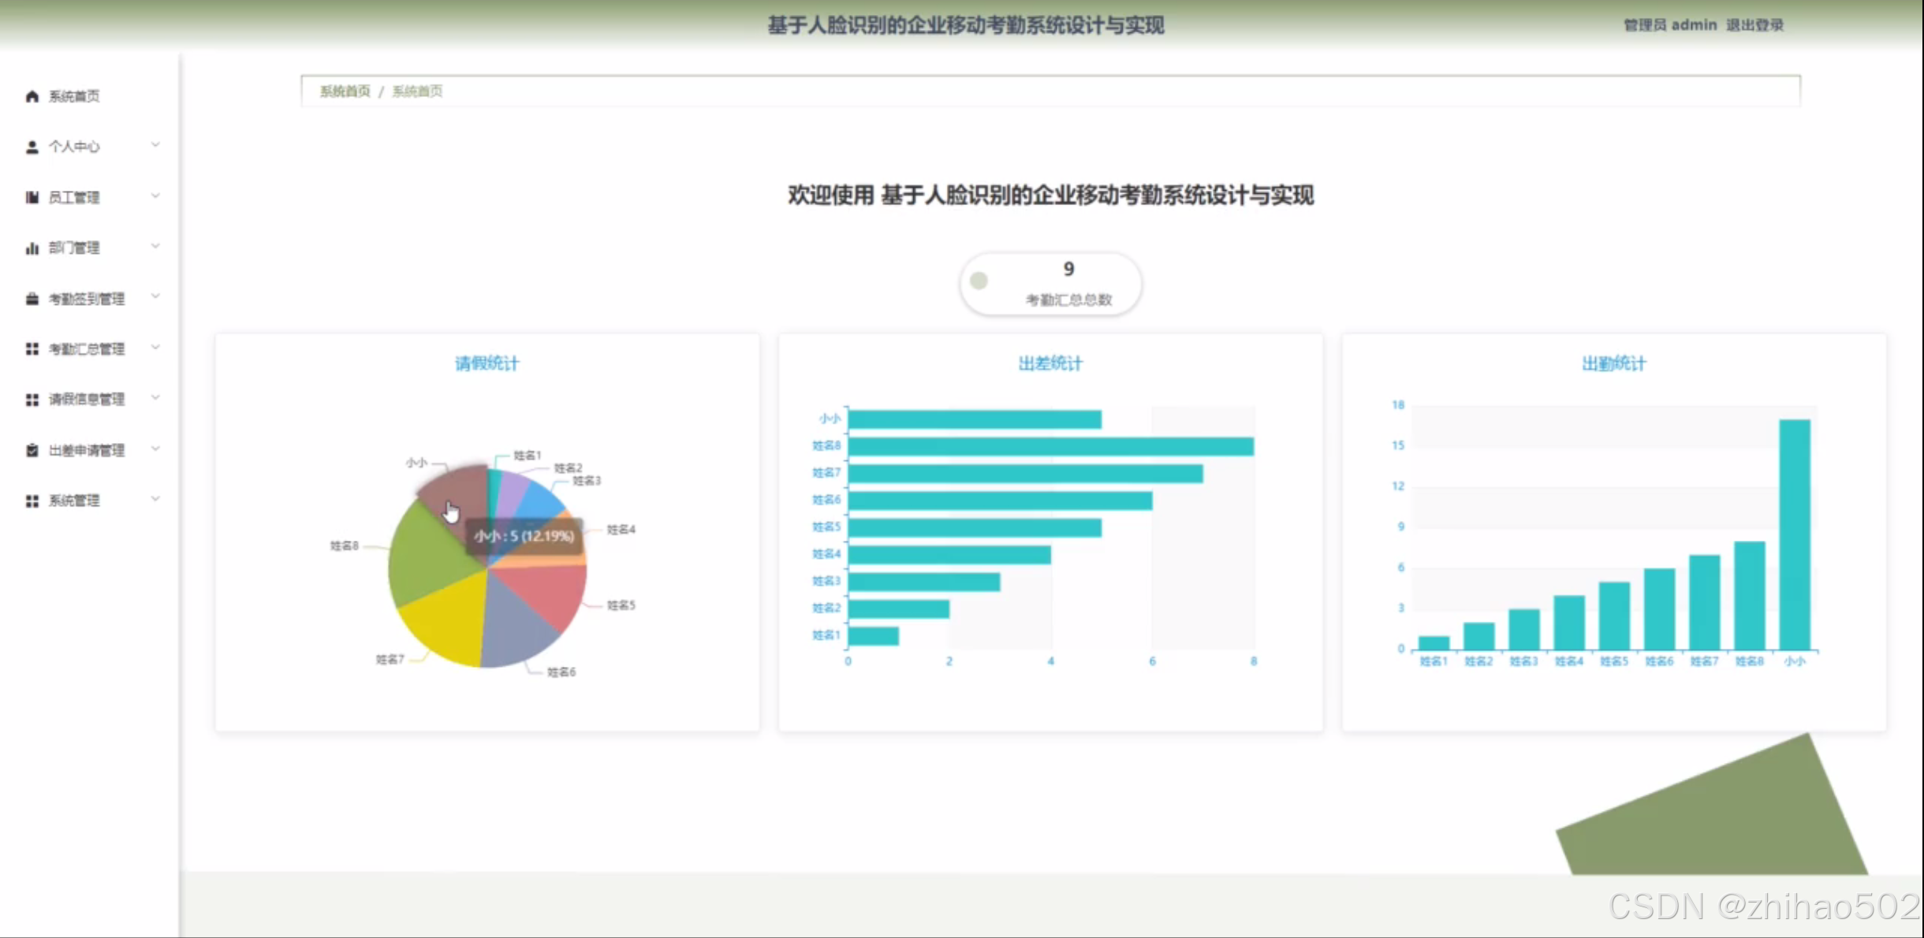The height and width of the screenshot is (938, 1924).
Task: Expand the 个人中心 chevron
Action: coord(155,145)
